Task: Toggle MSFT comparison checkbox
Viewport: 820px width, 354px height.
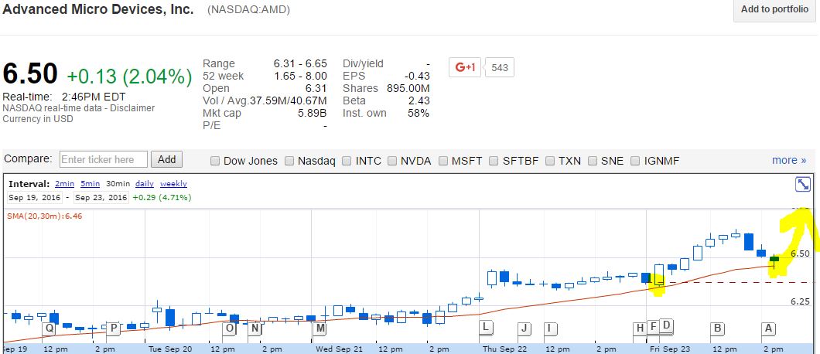Action: click(x=443, y=161)
